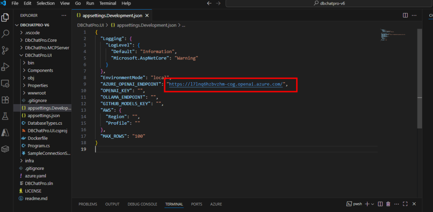The width and height of the screenshot is (433, 212).
Task: Click DBChatPro.UI in the breadcrumb
Action: tap(90, 25)
